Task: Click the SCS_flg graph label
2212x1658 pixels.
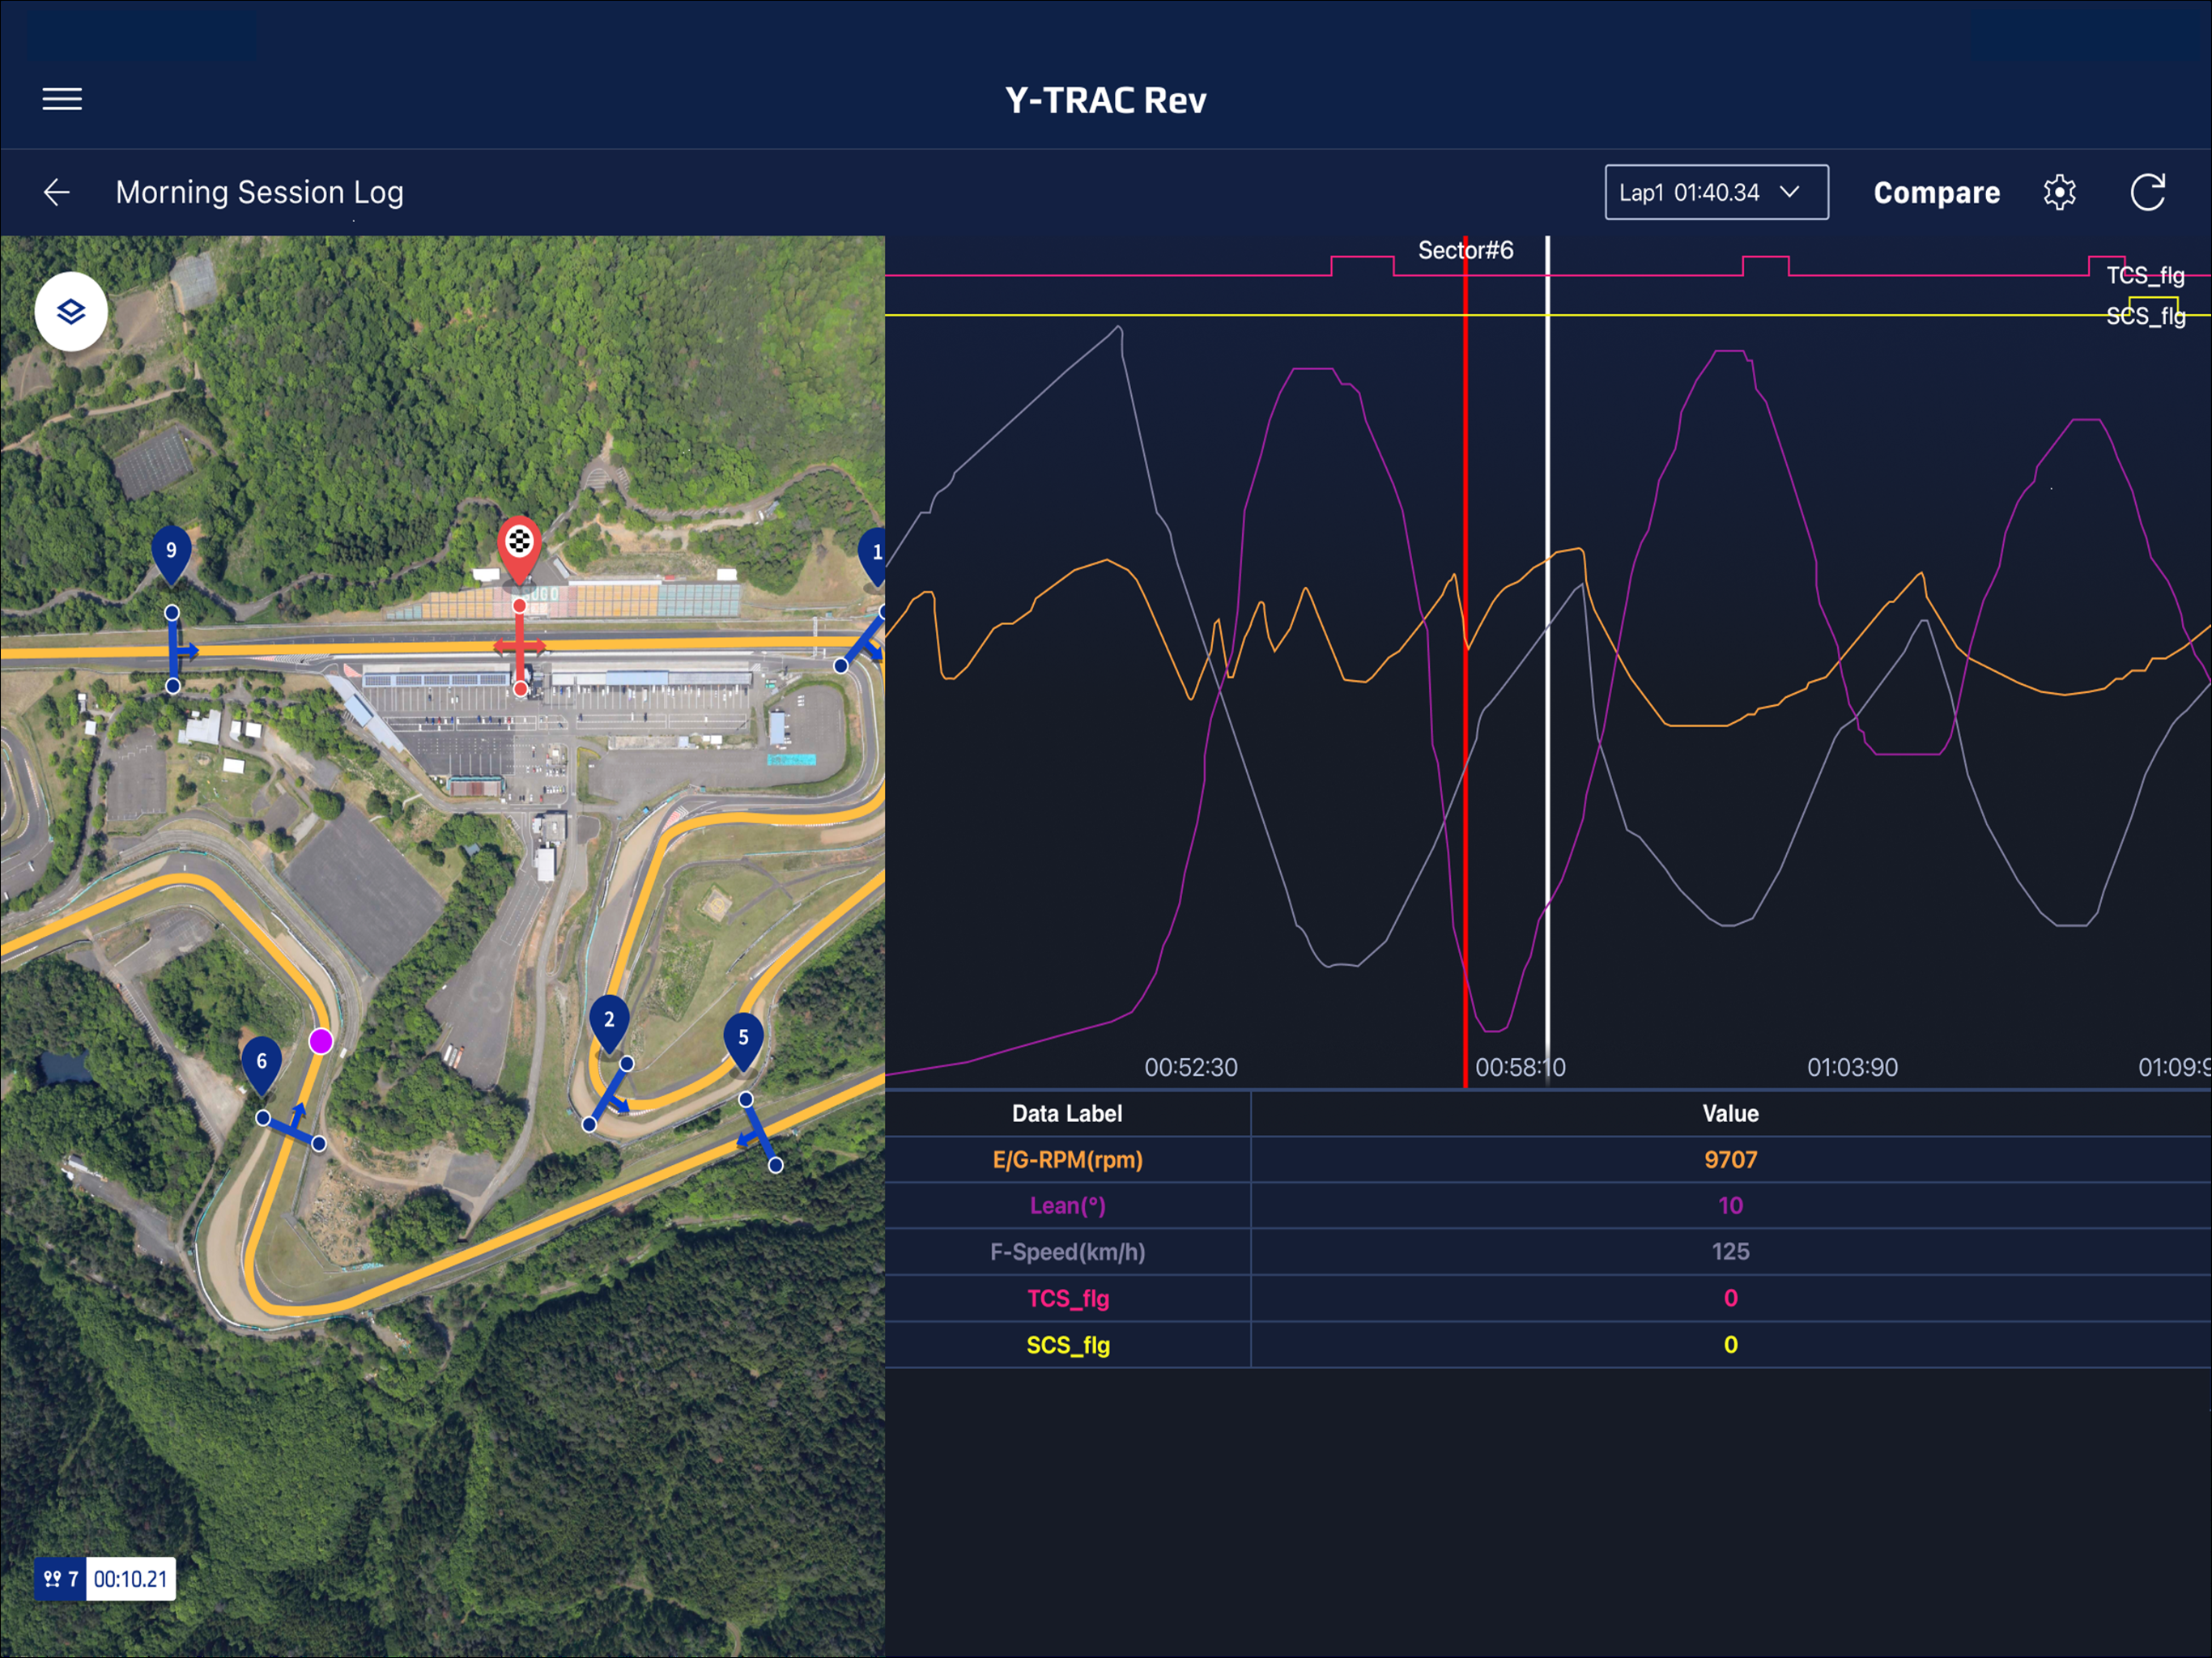Action: (x=2145, y=316)
